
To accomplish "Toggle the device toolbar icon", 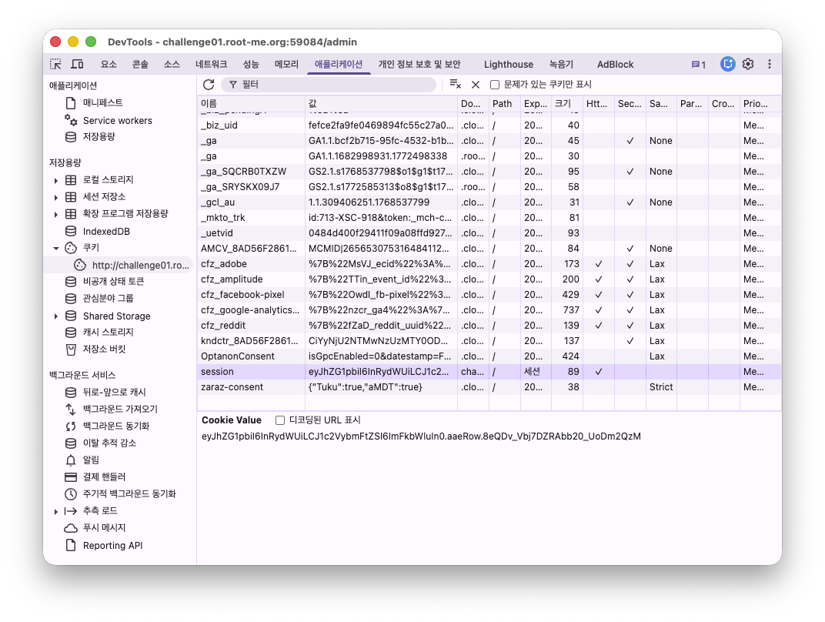I will tap(77, 64).
